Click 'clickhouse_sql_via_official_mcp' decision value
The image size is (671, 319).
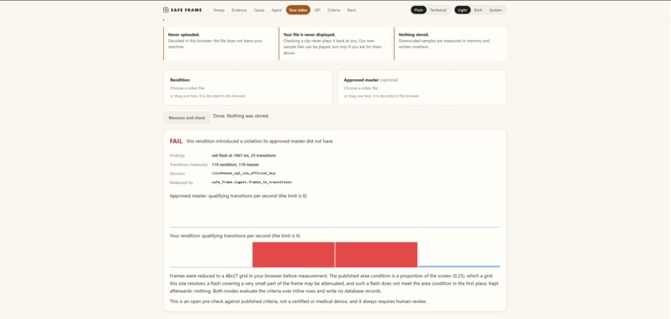click(x=243, y=173)
